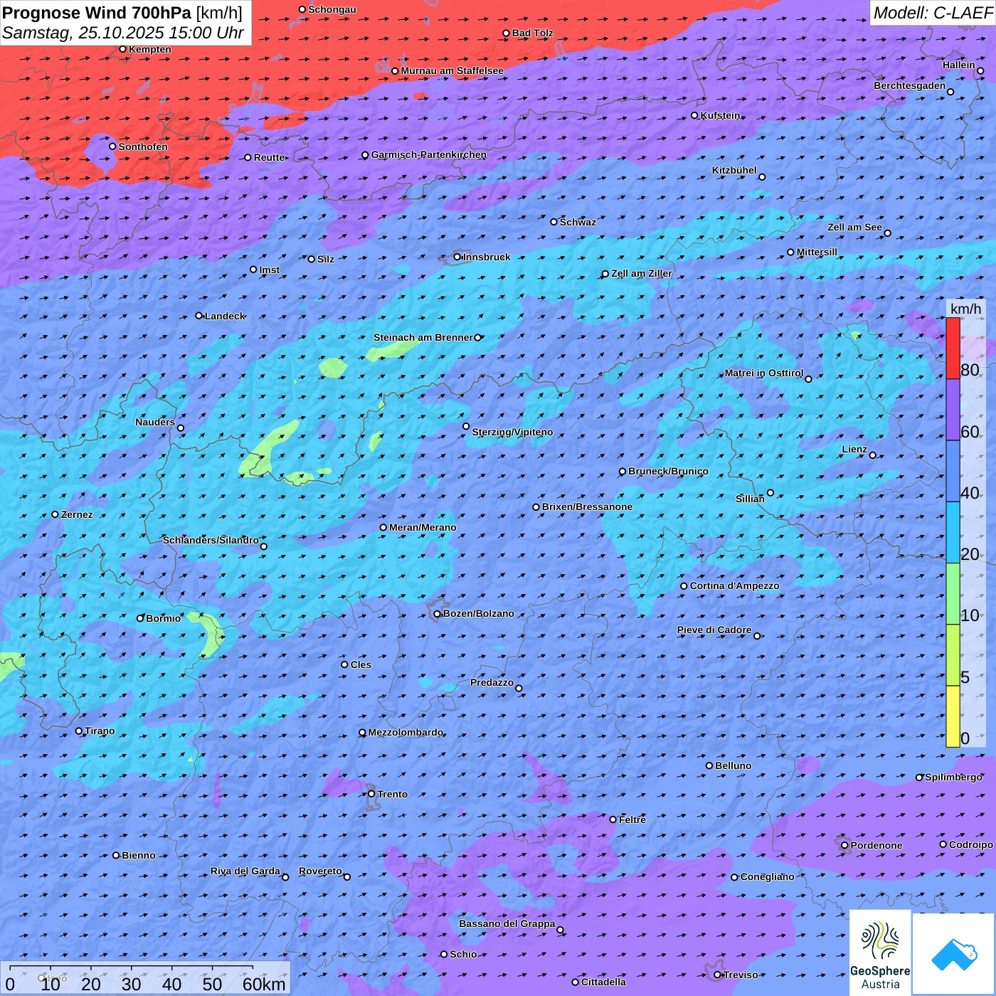Viewport: 996px width, 996px height.
Task: Select the Garmisch-Partenkirchen label
Action: tap(429, 154)
